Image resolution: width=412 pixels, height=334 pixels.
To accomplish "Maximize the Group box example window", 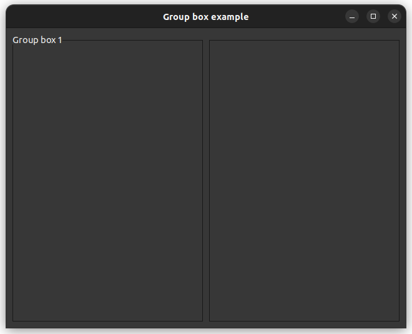I will tap(373, 16).
